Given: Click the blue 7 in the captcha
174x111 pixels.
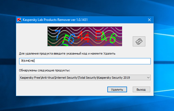Looking at the screenshot, I should (57, 35).
